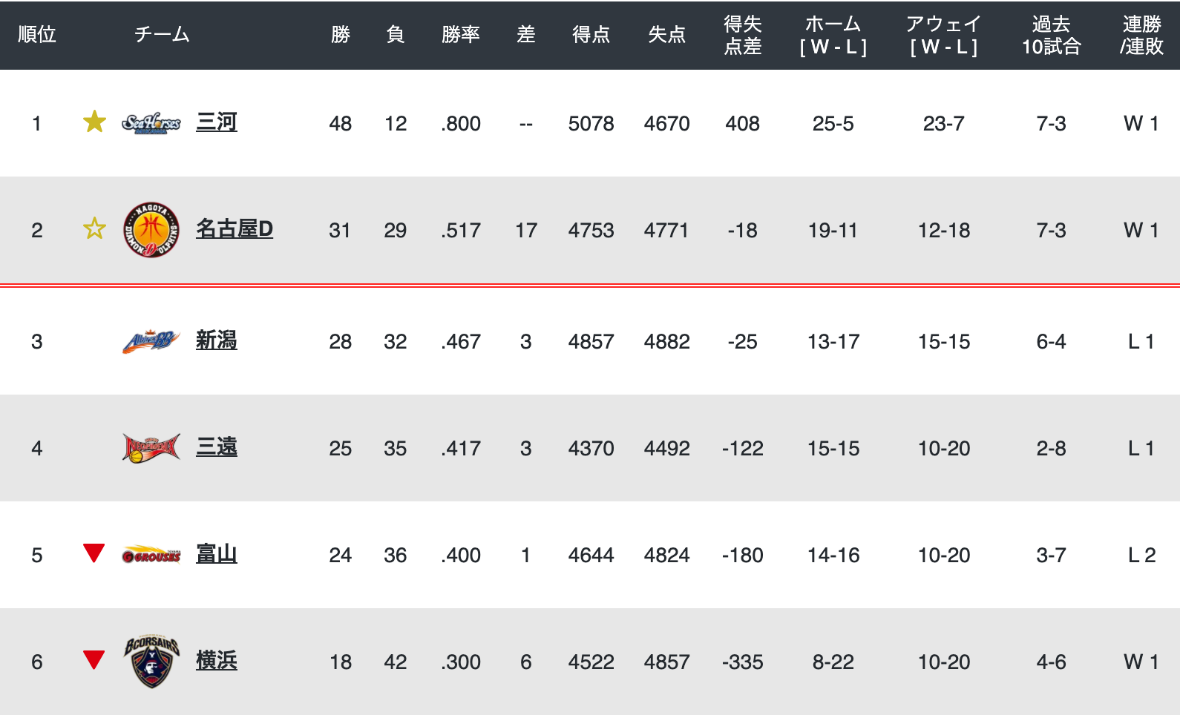Click the outlined star beside 名古屋D
The height and width of the screenshot is (715, 1180).
[x=94, y=228]
